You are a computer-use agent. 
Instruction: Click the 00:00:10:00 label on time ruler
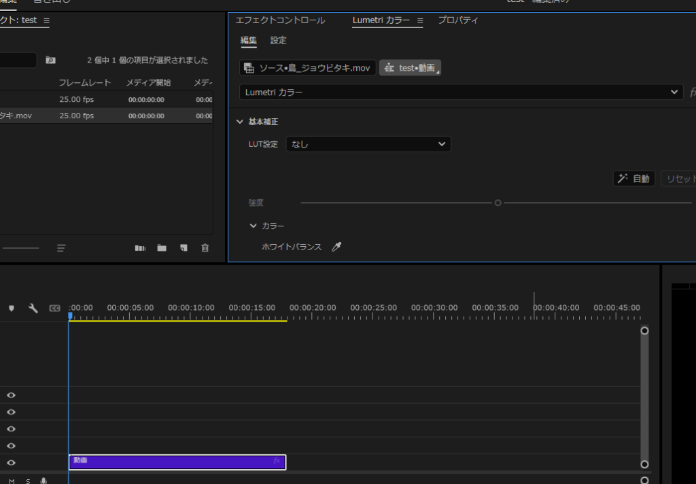(x=191, y=308)
